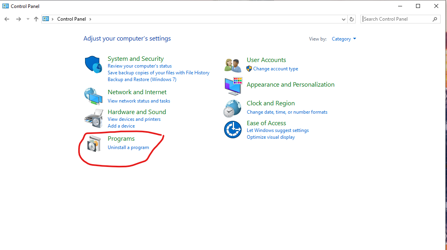Image resolution: width=447 pixels, height=250 pixels.
Task: Open the Programs disc box icon
Action: [x=94, y=144]
